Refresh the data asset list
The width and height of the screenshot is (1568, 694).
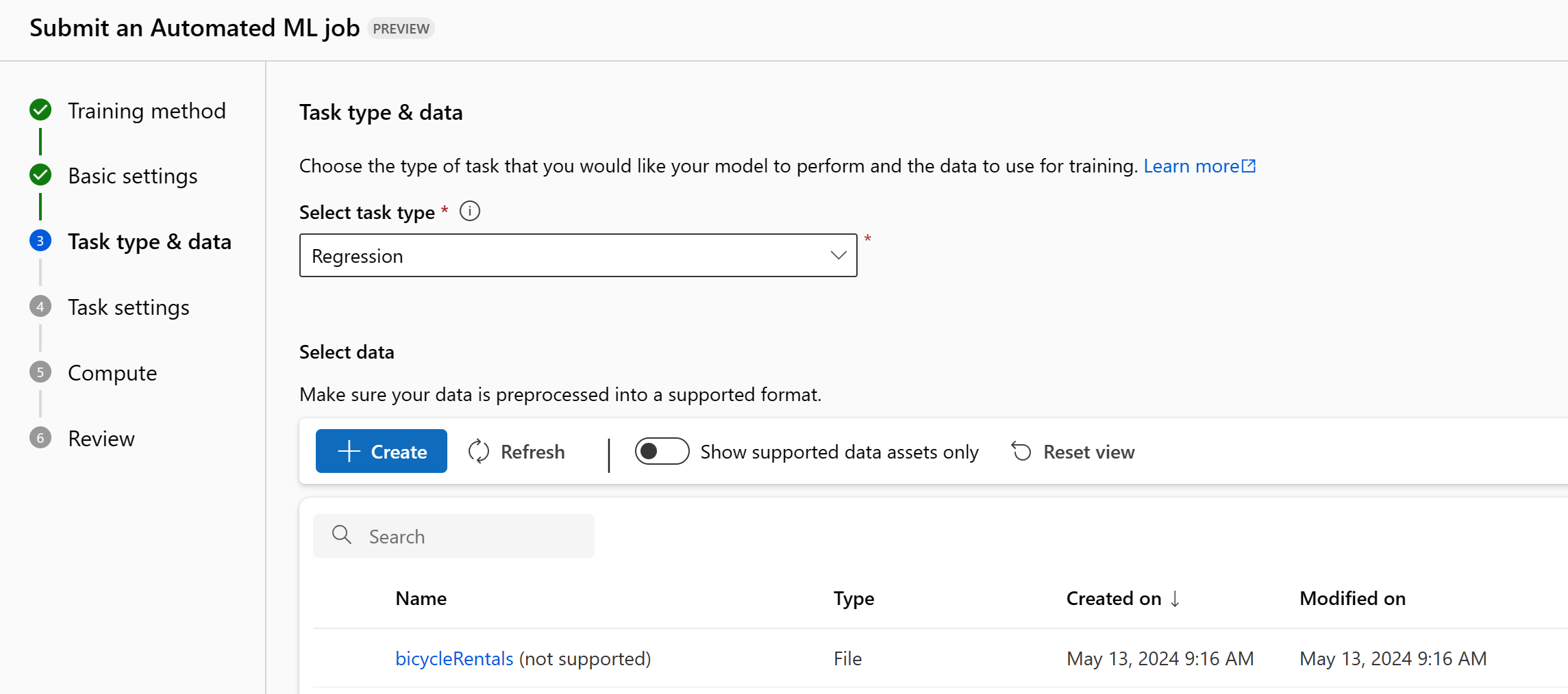(x=517, y=452)
